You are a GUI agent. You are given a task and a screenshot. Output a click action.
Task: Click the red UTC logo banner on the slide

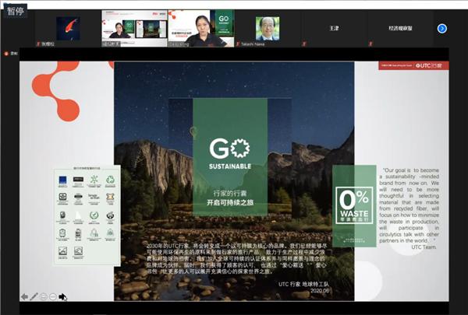point(413,65)
